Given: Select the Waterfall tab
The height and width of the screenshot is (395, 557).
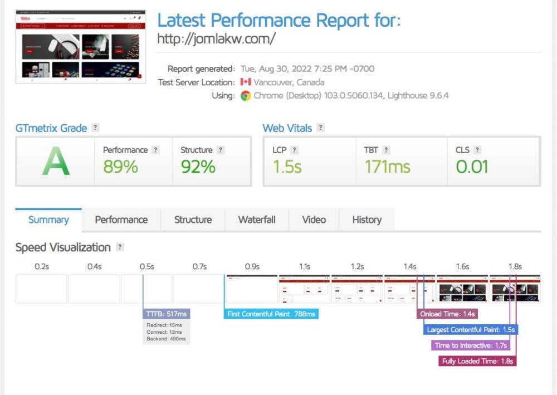Looking at the screenshot, I should coord(257,220).
